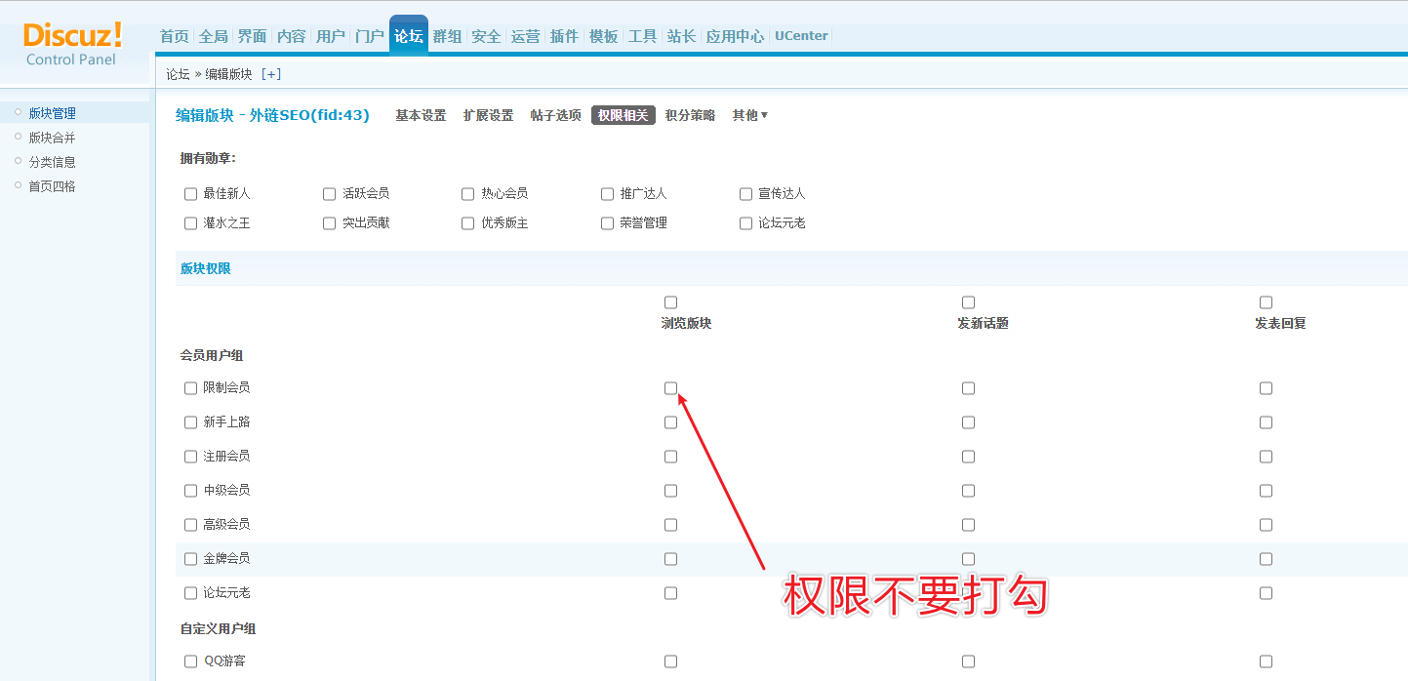Image resolution: width=1408 pixels, height=681 pixels.
Task: Check 发新话题 permission for 新手上路
Action: pyautogui.click(x=968, y=422)
